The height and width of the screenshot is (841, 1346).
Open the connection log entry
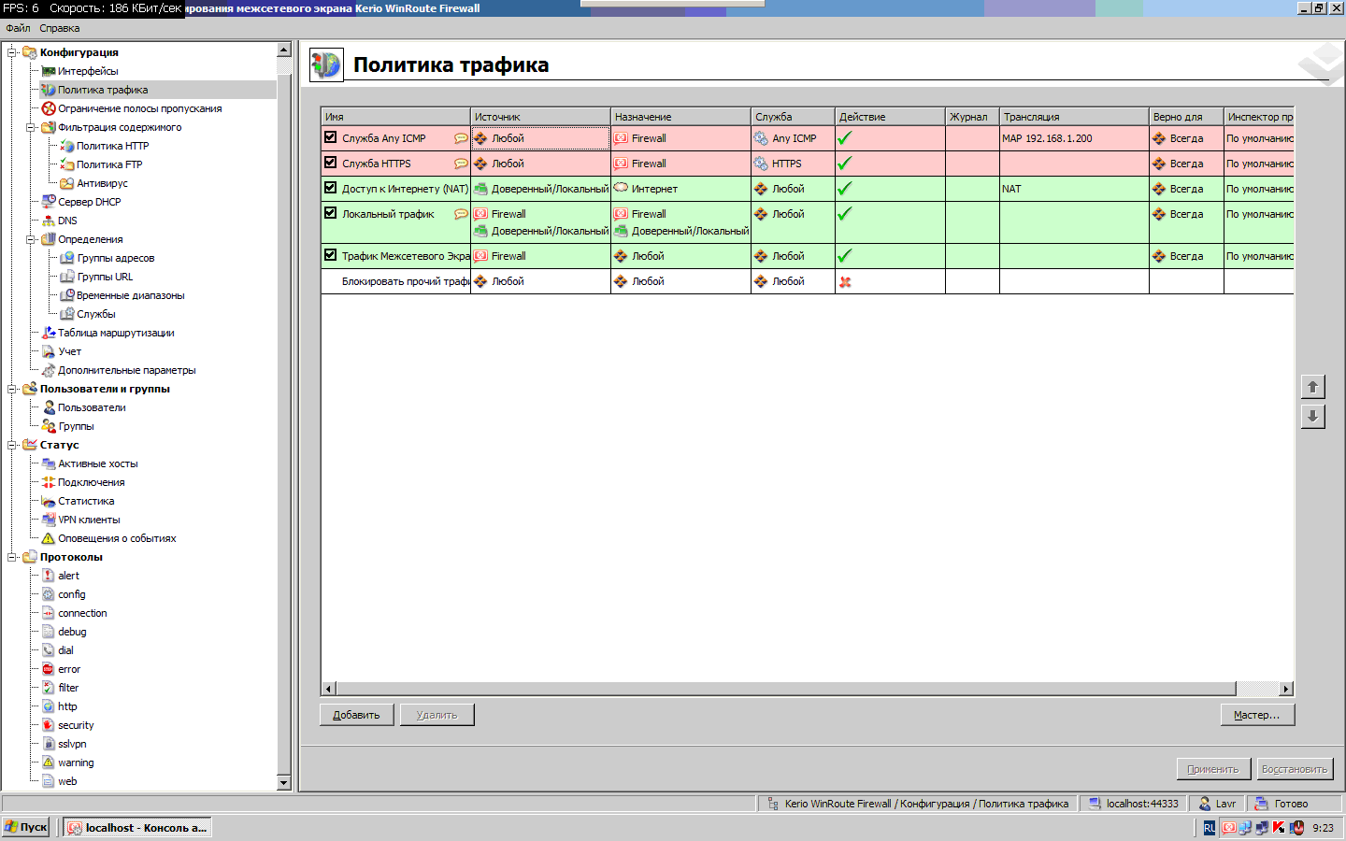pyautogui.click(x=82, y=613)
